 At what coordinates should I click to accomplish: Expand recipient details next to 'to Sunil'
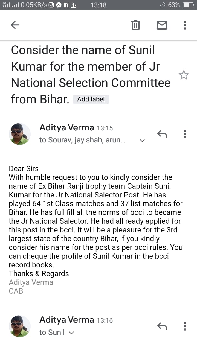(x=71, y=333)
